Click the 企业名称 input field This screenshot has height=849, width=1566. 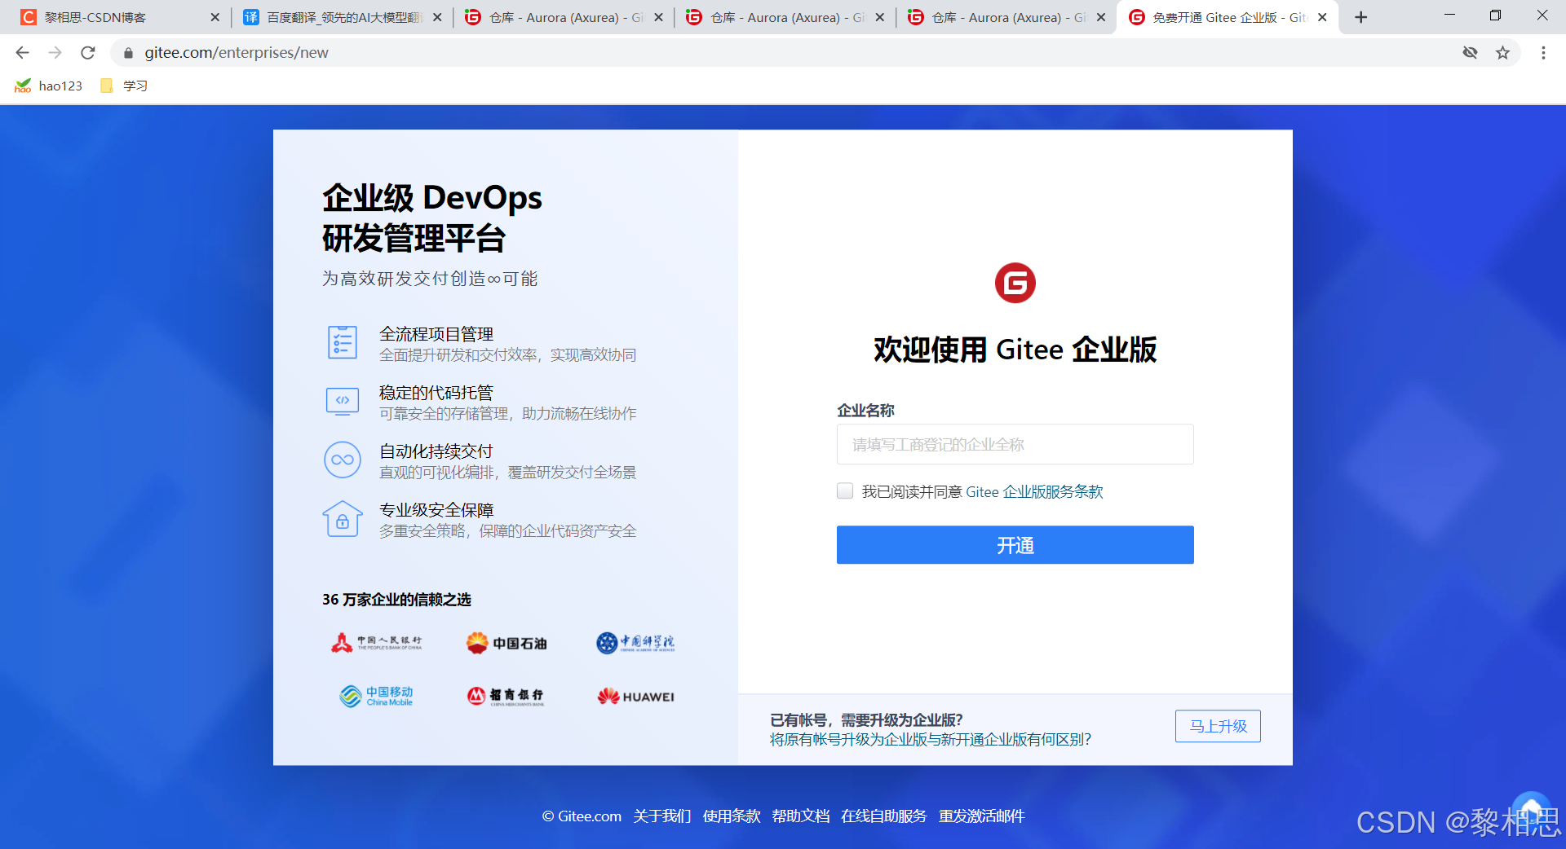1015,444
